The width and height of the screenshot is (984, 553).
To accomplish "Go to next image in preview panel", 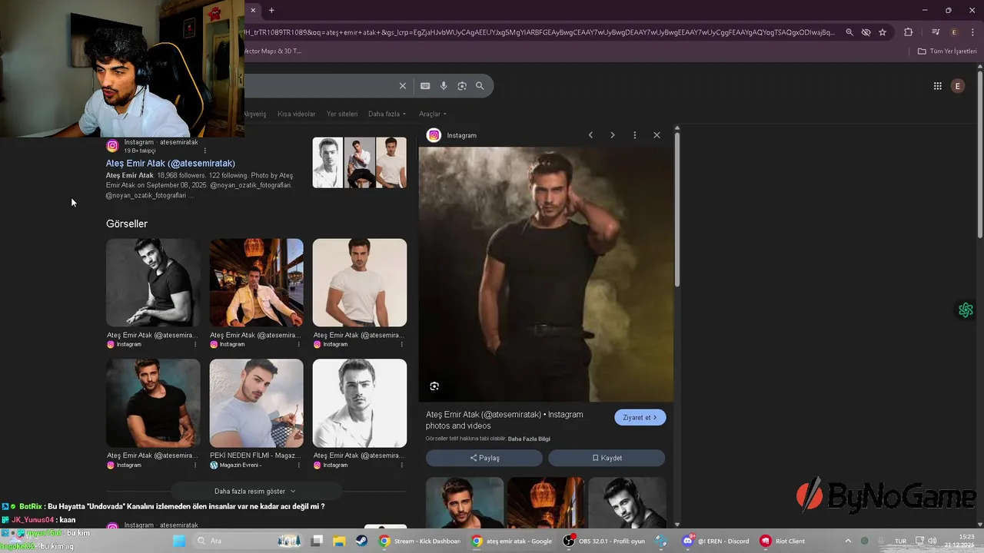I will 613,135.
